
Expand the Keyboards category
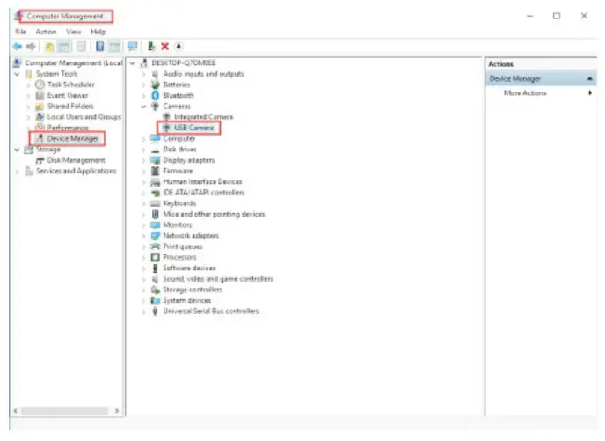point(143,203)
